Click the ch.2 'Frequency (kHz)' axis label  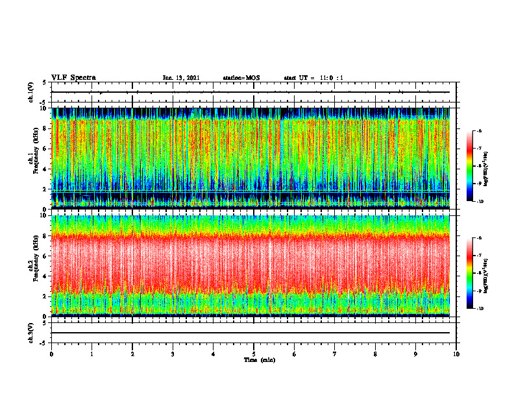click(x=36, y=258)
